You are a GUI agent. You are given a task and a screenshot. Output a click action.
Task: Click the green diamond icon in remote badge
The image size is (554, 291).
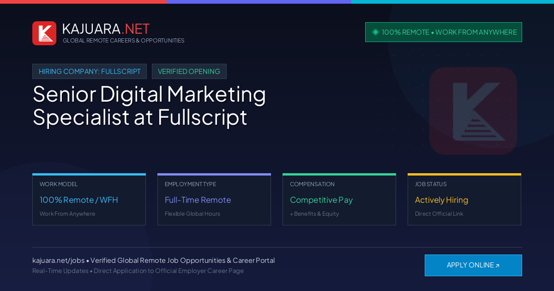tap(375, 32)
